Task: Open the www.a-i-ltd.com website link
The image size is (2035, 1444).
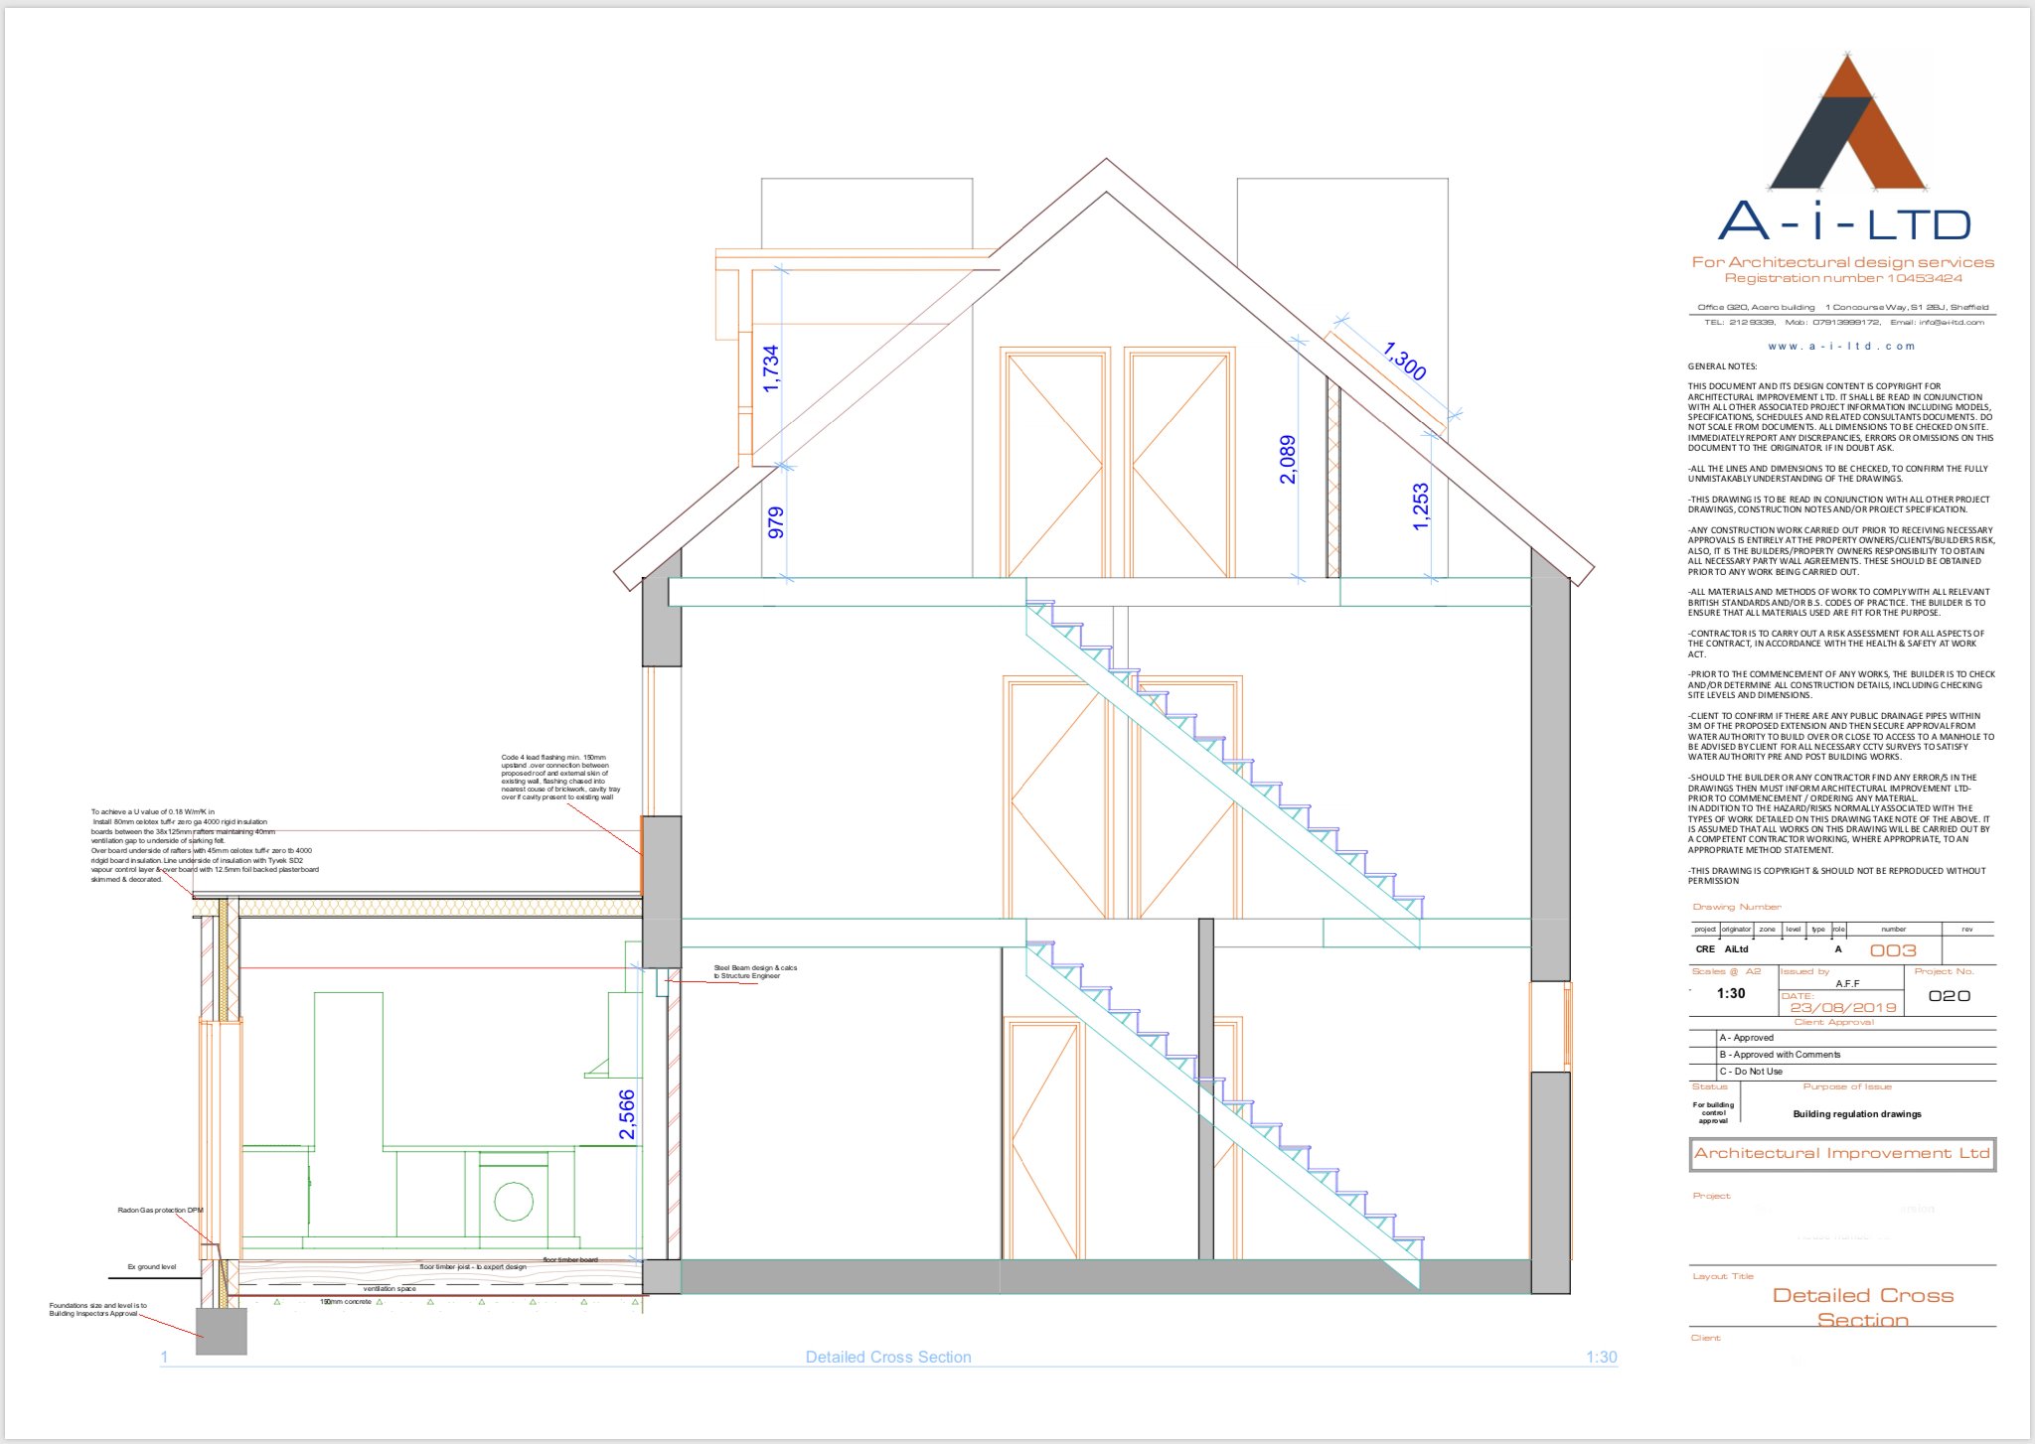Action: click(1841, 346)
